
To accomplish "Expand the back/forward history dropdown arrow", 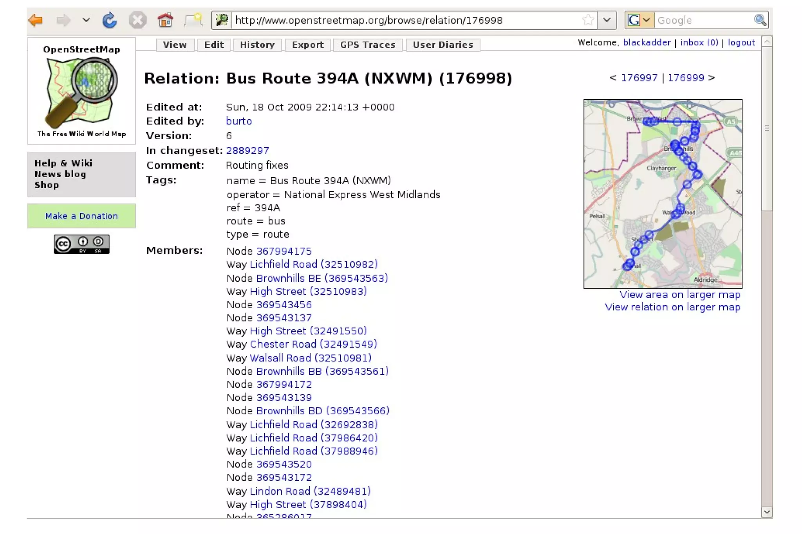I will pyautogui.click(x=86, y=20).
